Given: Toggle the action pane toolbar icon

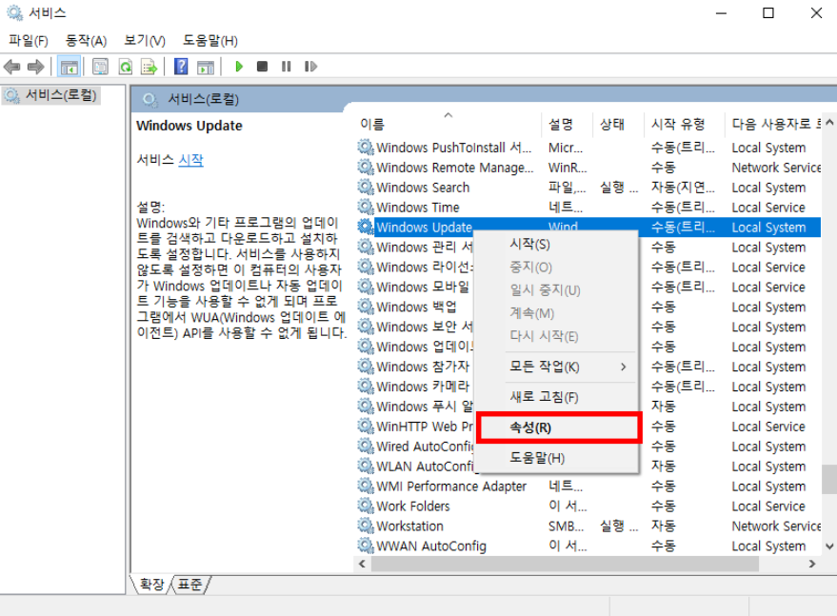Looking at the screenshot, I should pyautogui.click(x=206, y=67).
